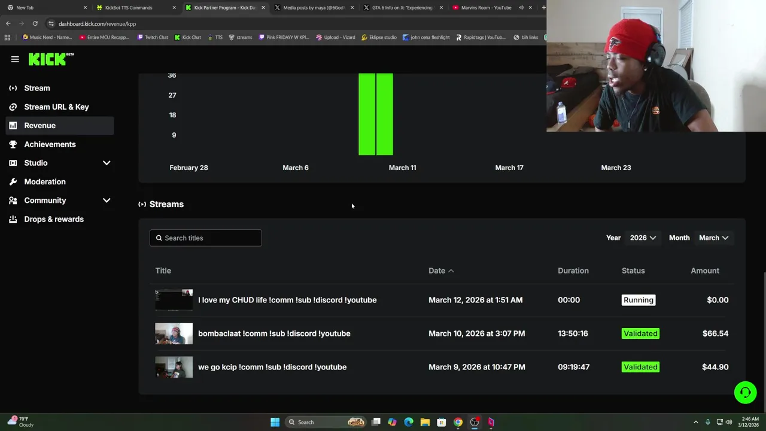Click the Status column header
The image size is (766, 431).
(633, 271)
